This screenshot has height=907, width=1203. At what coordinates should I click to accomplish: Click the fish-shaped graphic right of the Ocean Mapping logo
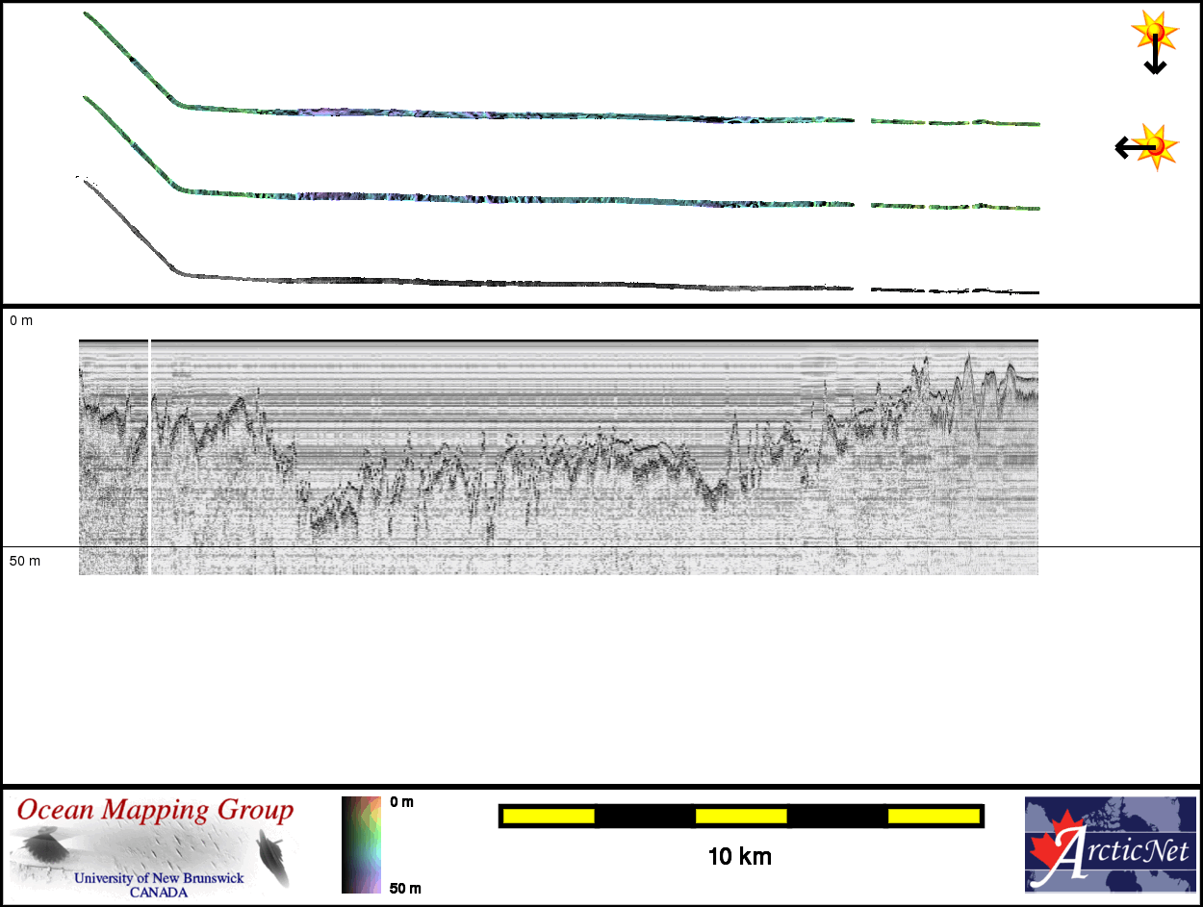[x=273, y=857]
